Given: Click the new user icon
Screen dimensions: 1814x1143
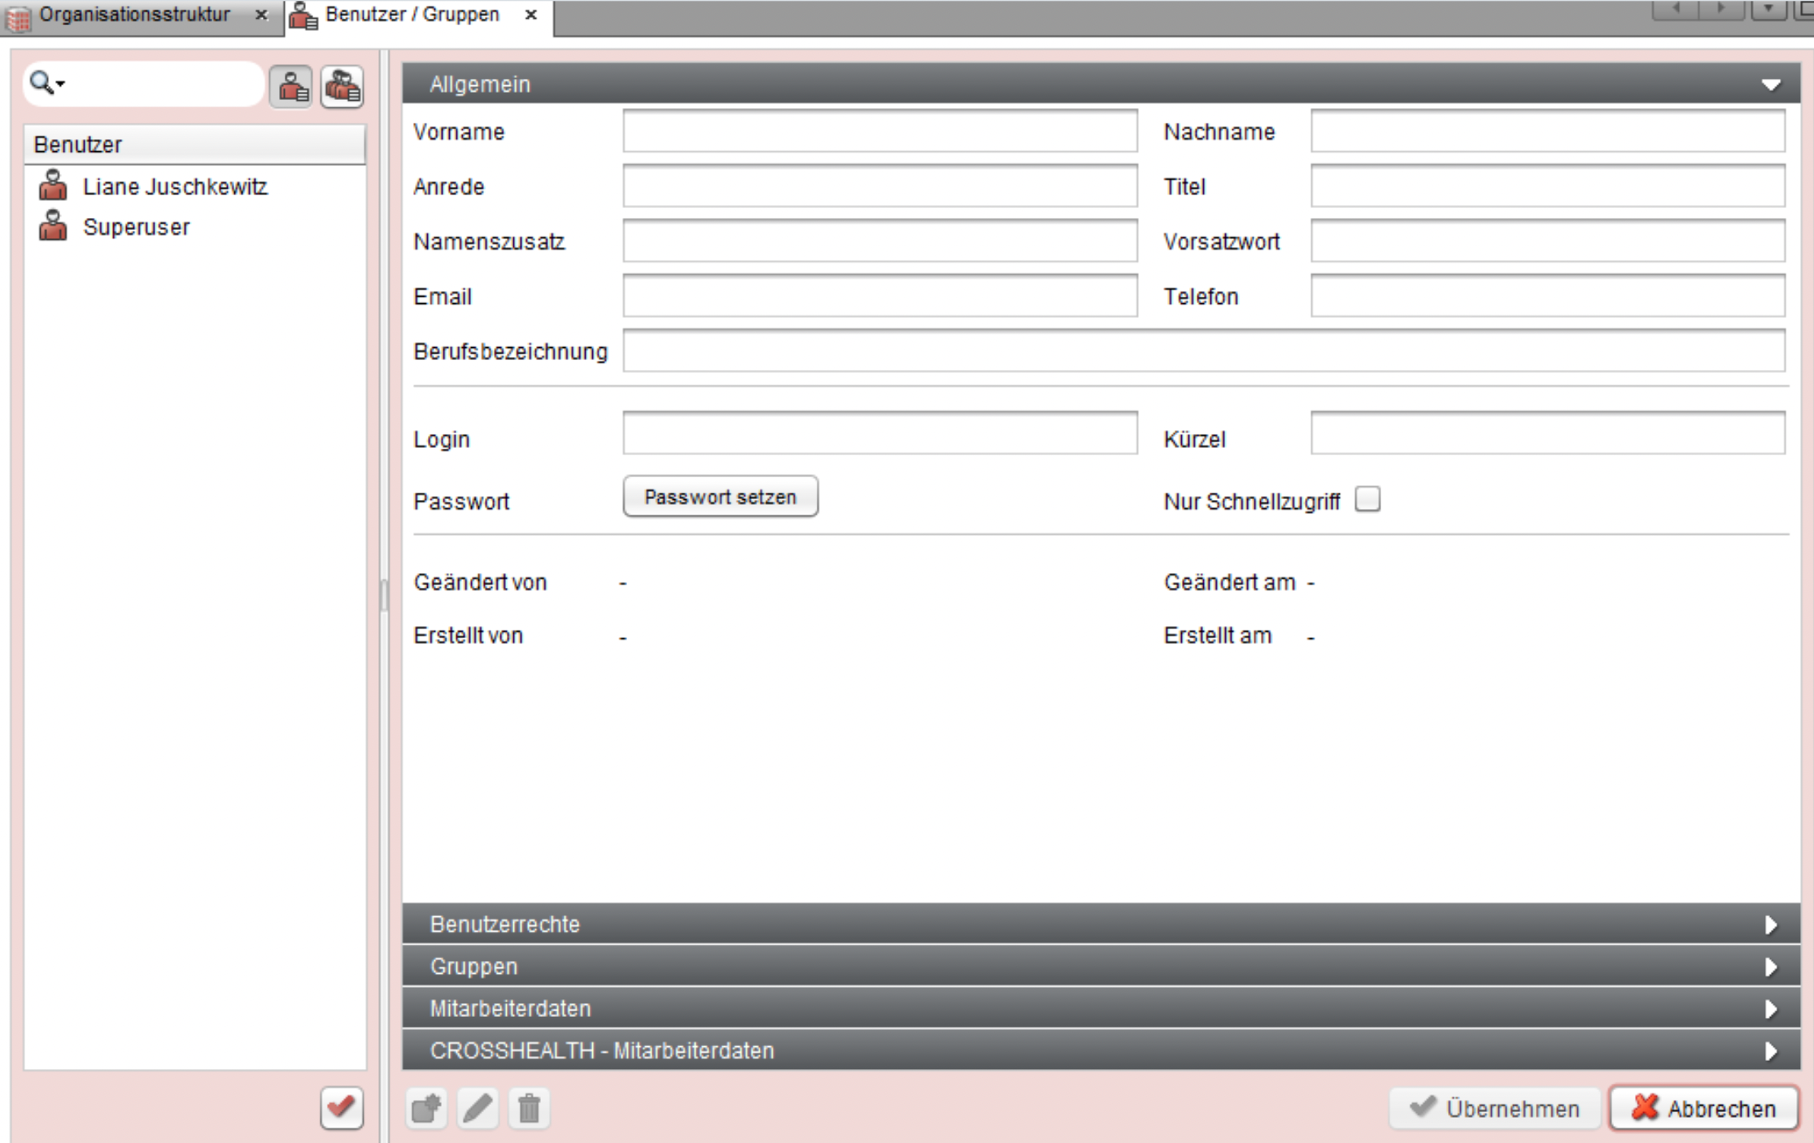Looking at the screenshot, I should [426, 1108].
